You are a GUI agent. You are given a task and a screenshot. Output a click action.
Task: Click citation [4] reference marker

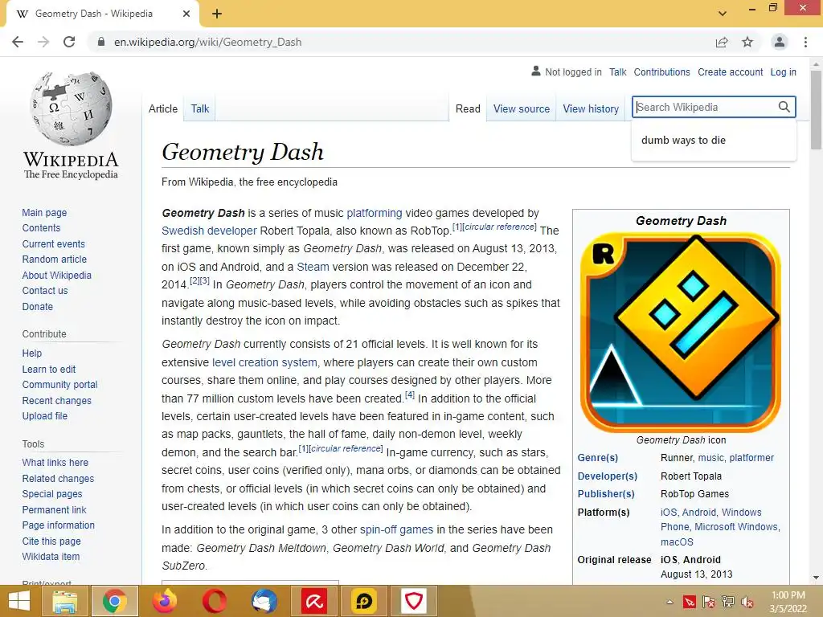[x=410, y=395]
